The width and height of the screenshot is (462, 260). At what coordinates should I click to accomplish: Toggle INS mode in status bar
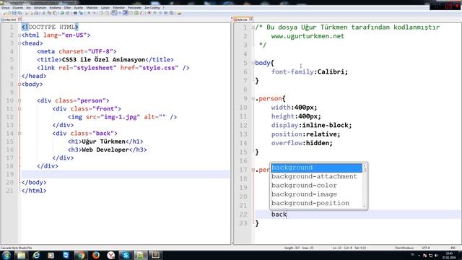[x=453, y=248]
